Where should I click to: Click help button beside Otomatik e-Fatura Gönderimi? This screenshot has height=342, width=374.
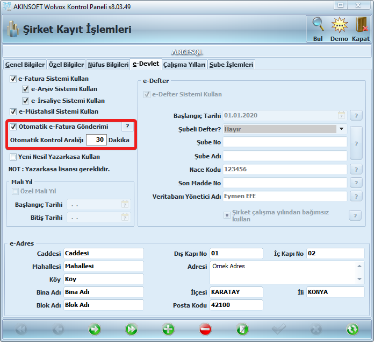pos(127,126)
